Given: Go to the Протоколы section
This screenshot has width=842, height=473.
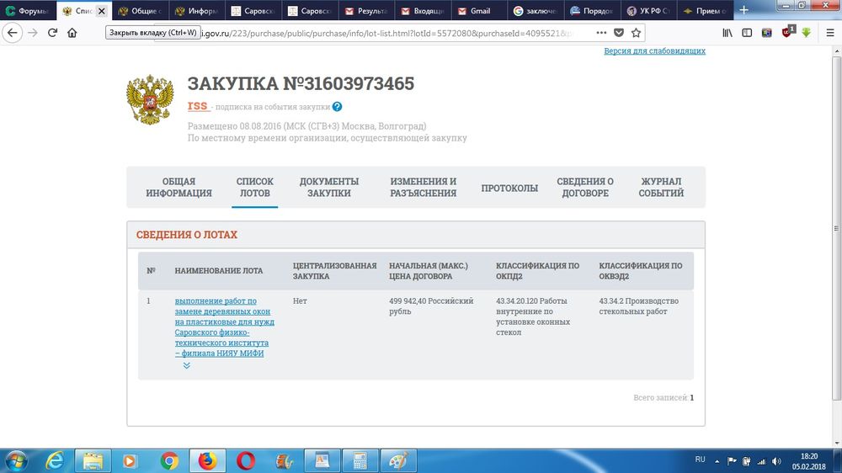Looking at the screenshot, I should [509, 188].
